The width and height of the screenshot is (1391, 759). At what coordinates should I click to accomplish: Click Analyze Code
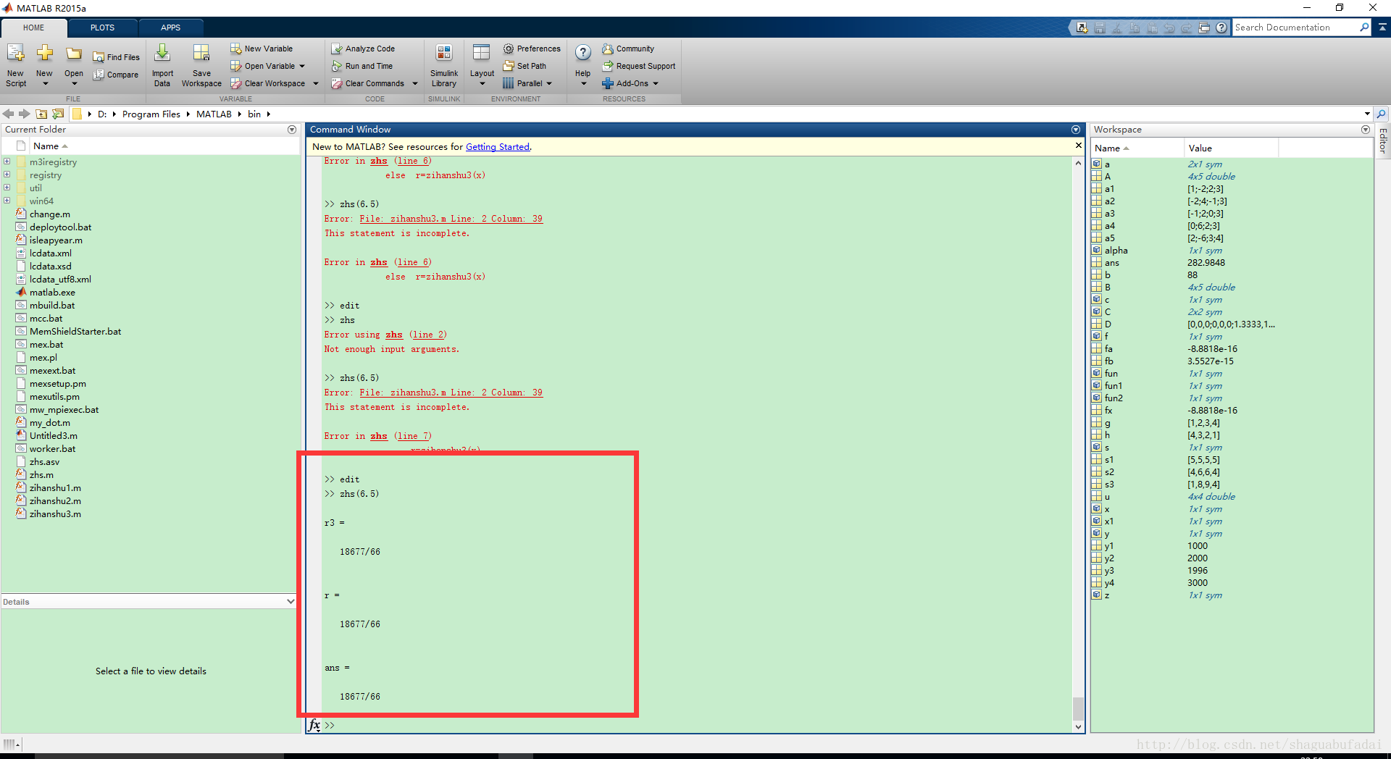363,49
